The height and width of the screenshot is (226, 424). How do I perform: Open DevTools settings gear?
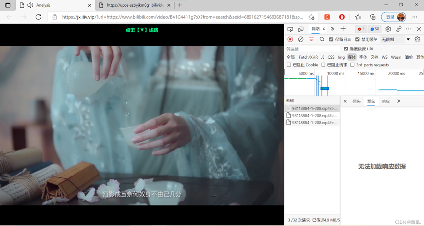[388, 29]
